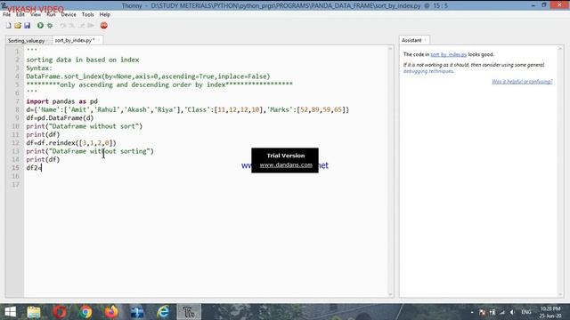Launch Google Chrome from the taskbar
Screen dimensions: 570x320
tap(85, 312)
